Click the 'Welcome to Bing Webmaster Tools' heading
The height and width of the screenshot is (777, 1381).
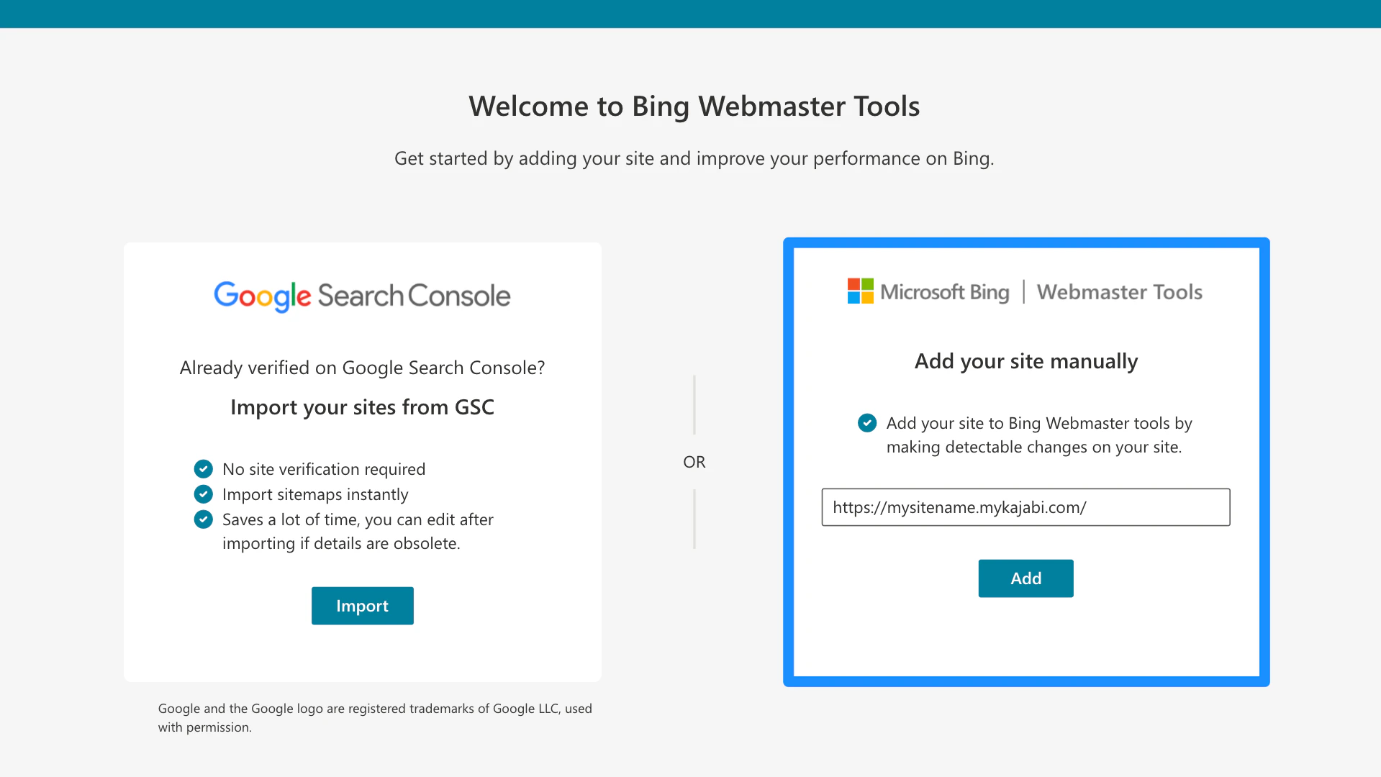click(693, 105)
